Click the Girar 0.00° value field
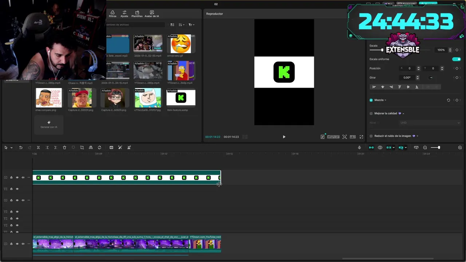Viewport: 466px width, 262px height. 407,78
